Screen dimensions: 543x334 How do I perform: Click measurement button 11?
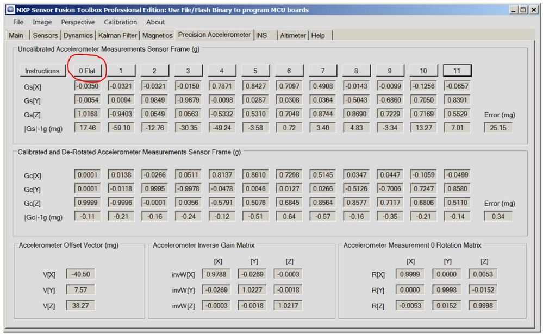point(457,71)
